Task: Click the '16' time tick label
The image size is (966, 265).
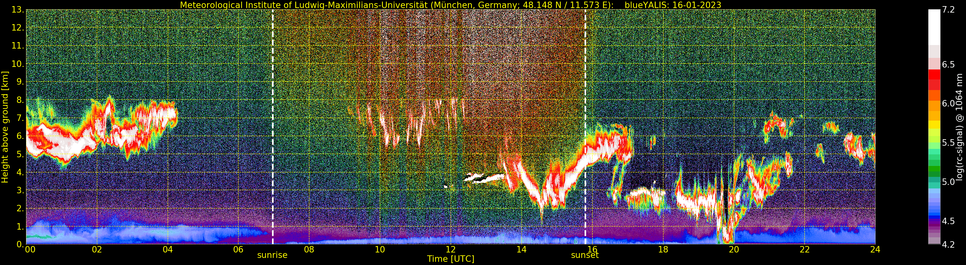Action: coord(592,250)
